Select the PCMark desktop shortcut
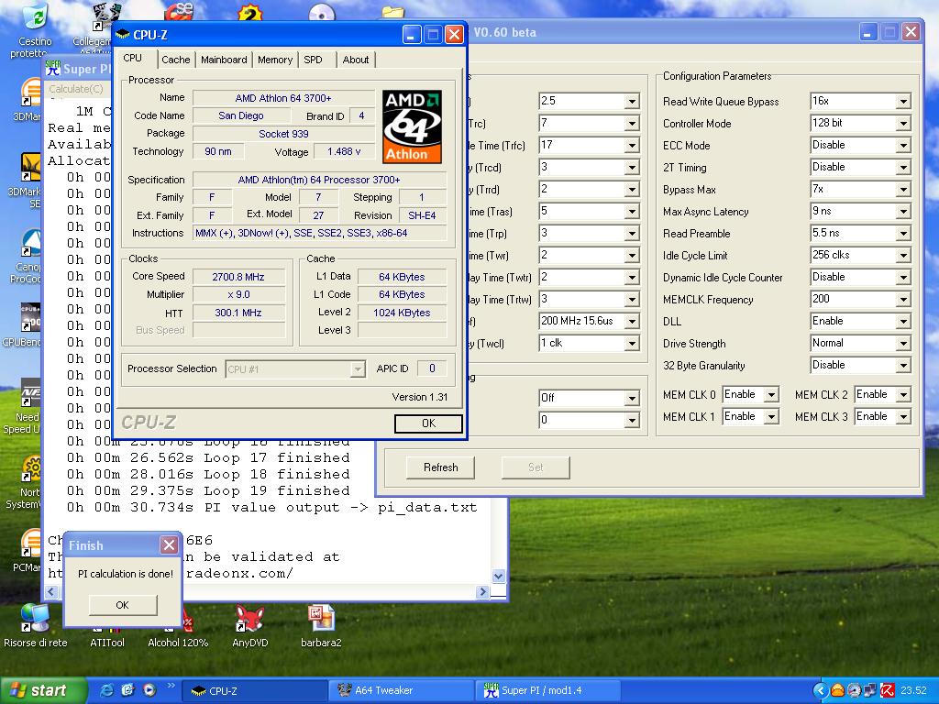The height and width of the screenshot is (704, 939). (x=28, y=551)
